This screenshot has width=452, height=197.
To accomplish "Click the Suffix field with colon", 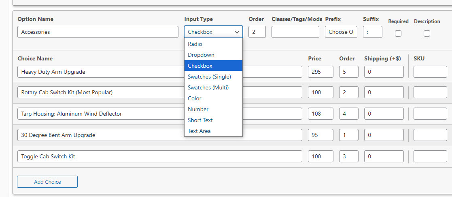I will coord(373,32).
